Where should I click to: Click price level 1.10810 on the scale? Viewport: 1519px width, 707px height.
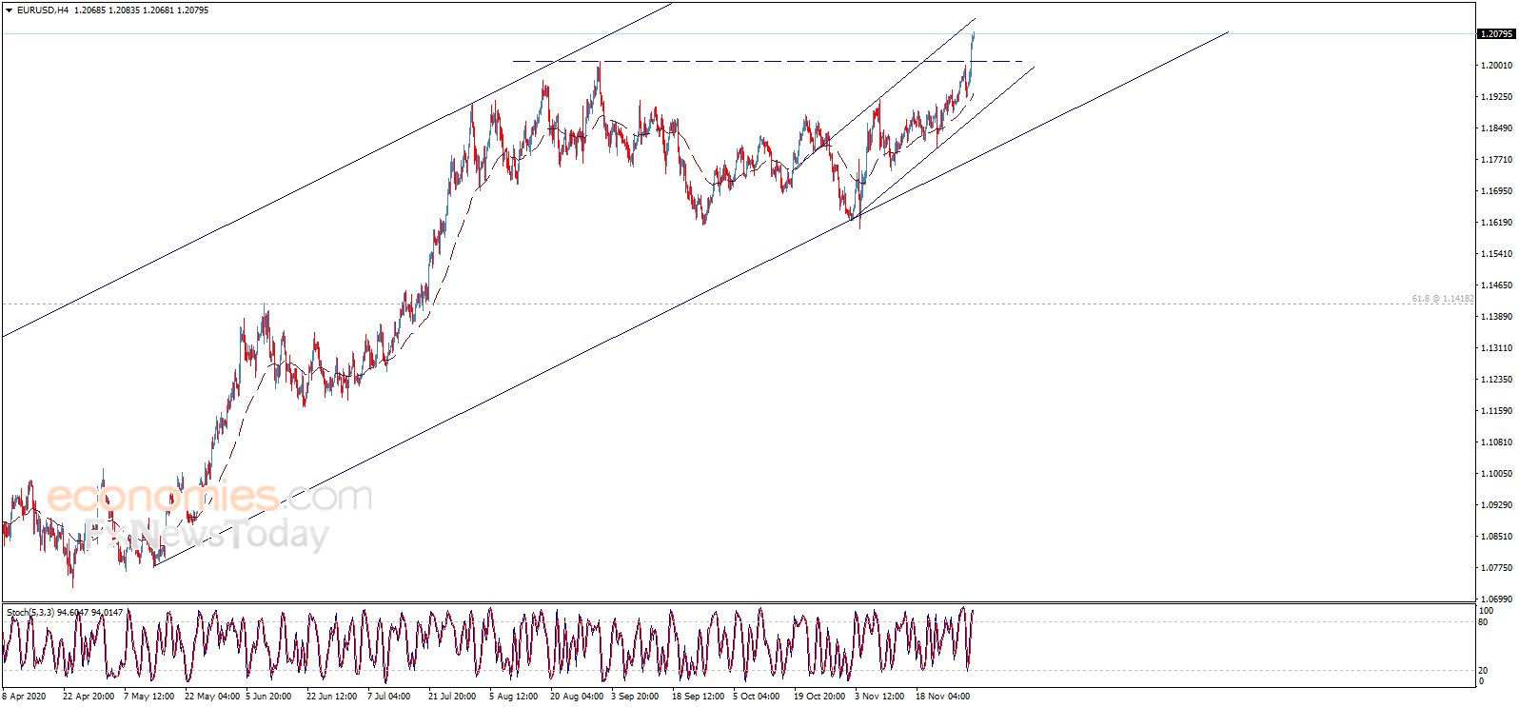click(x=1497, y=442)
